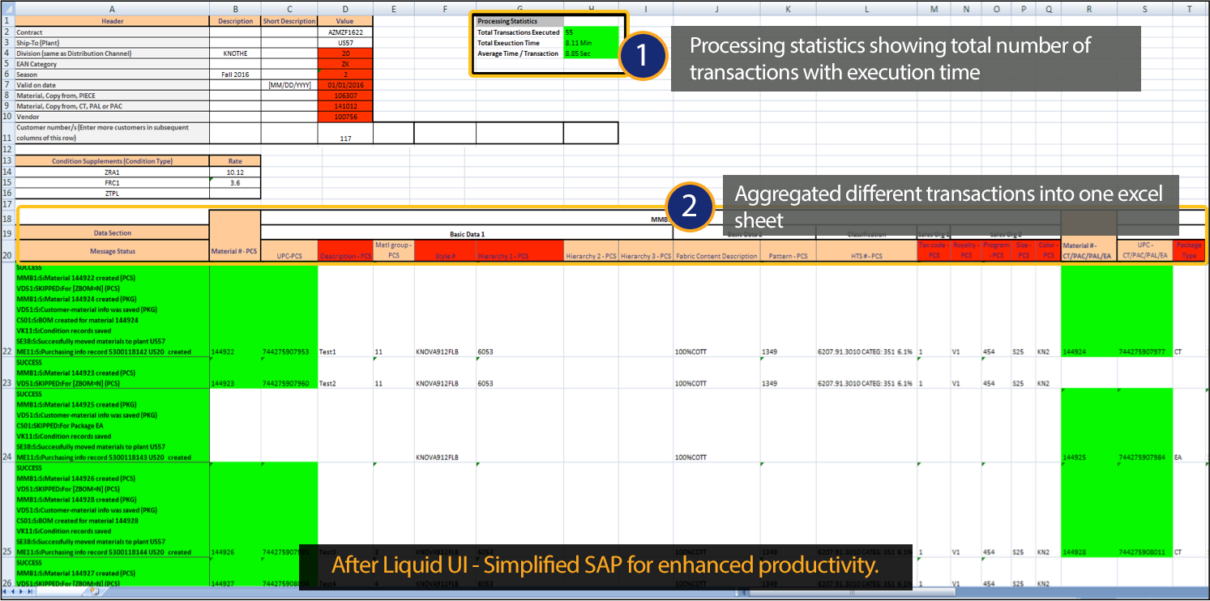Click the sheet tab navigation arrows

(x=16, y=592)
